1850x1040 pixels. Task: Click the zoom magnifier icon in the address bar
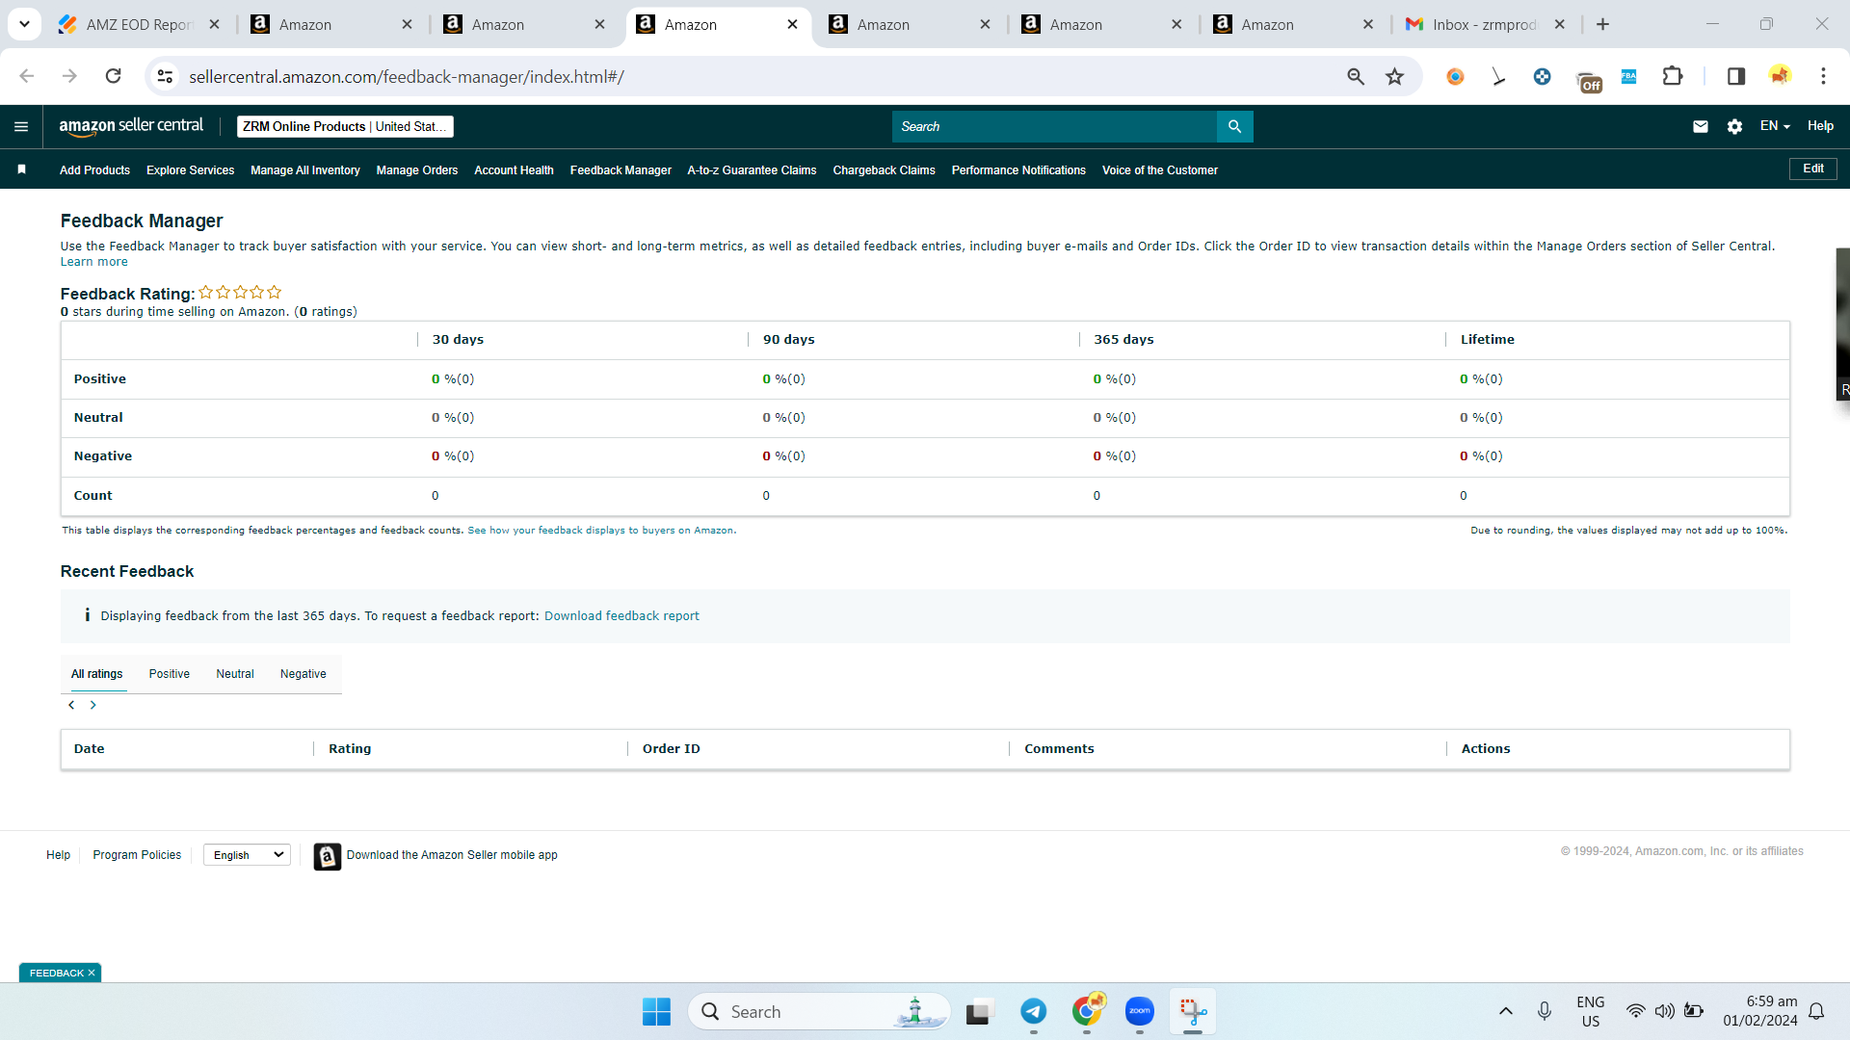pos(1356,76)
